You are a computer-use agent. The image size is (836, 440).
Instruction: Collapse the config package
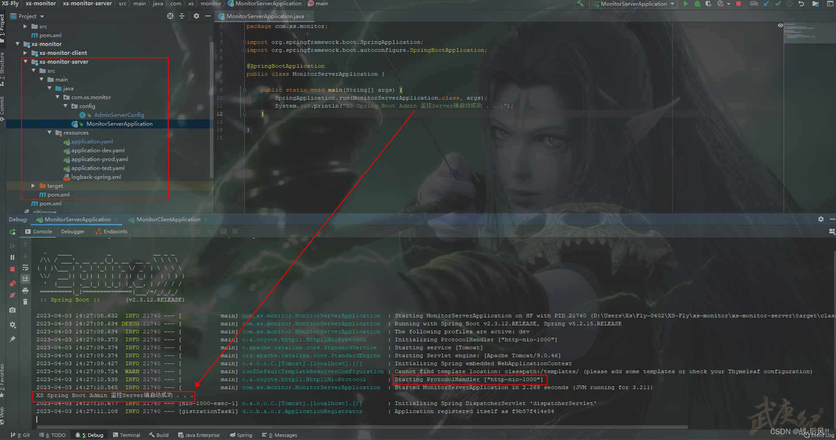[65, 106]
